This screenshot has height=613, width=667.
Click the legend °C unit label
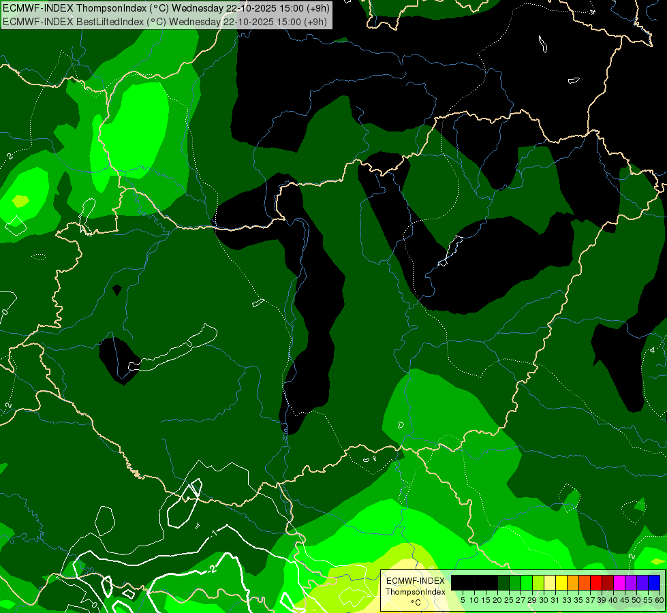pos(416,602)
